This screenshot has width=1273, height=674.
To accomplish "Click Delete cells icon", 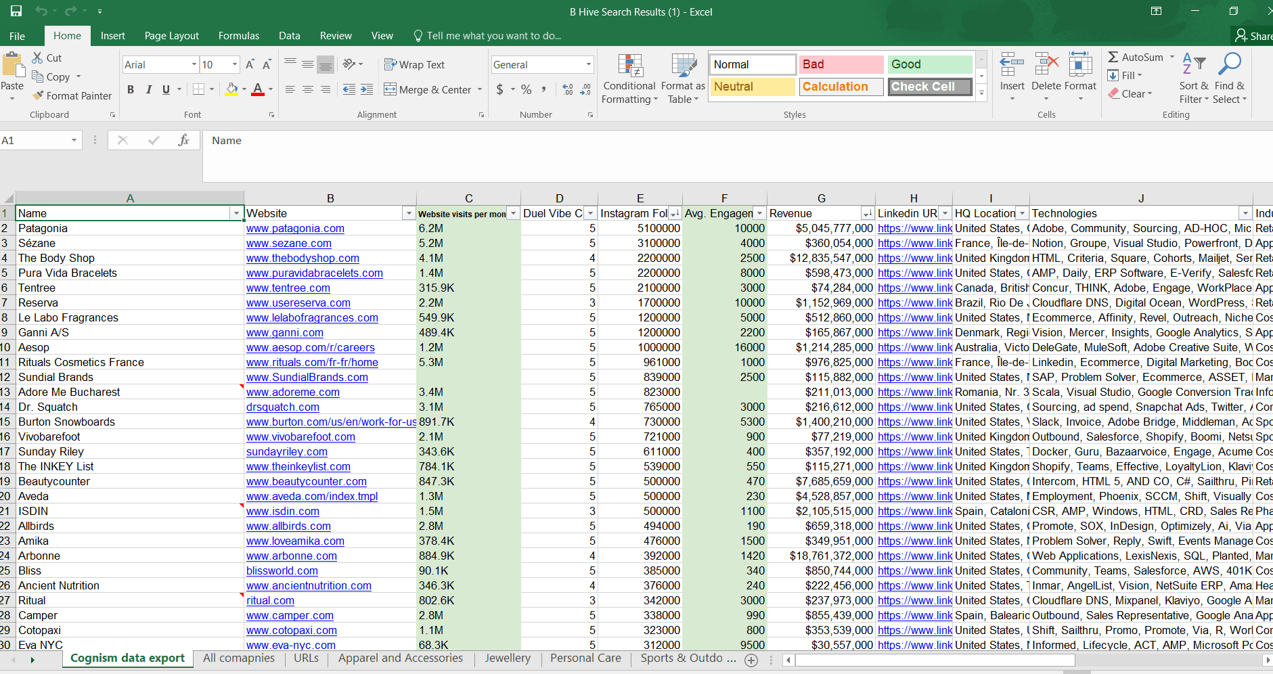I will tap(1046, 65).
